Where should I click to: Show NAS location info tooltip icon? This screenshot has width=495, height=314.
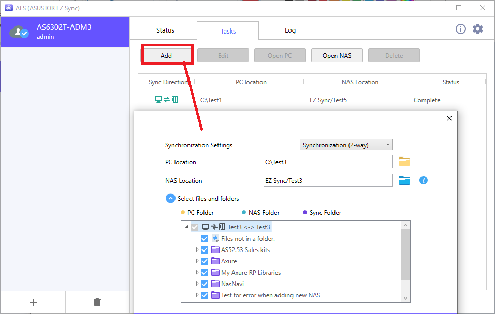424,180
